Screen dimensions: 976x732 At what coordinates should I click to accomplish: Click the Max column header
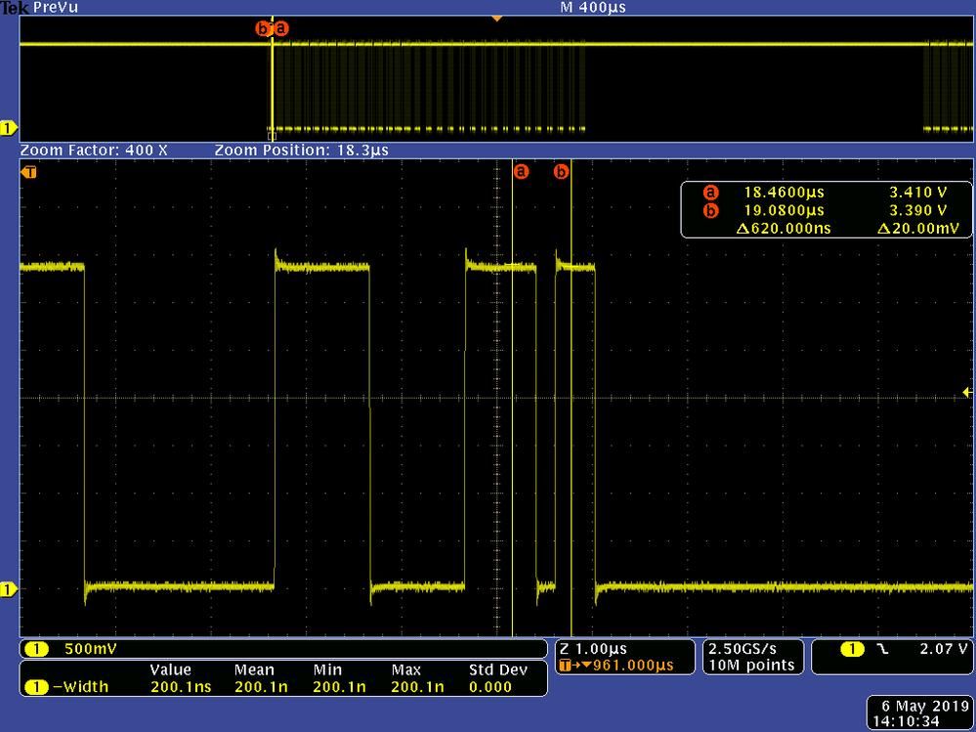(405, 669)
